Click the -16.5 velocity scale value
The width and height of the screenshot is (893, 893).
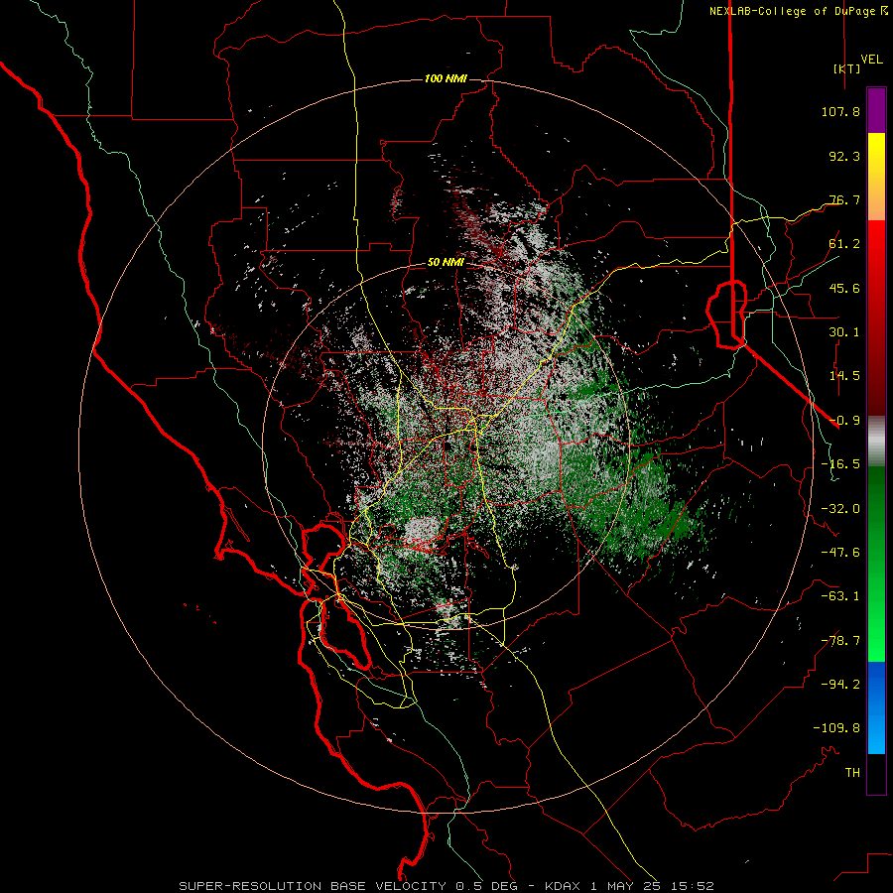pos(840,464)
